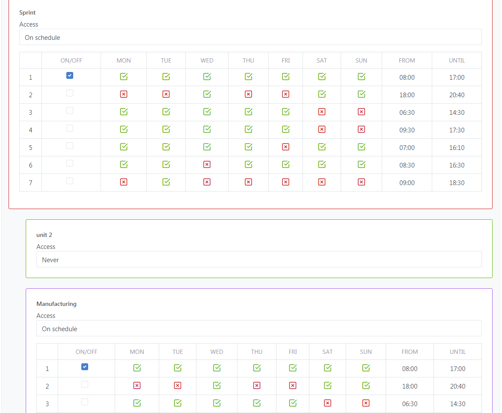Click FROM time 09:00 in Sprint row 7

pyautogui.click(x=407, y=183)
